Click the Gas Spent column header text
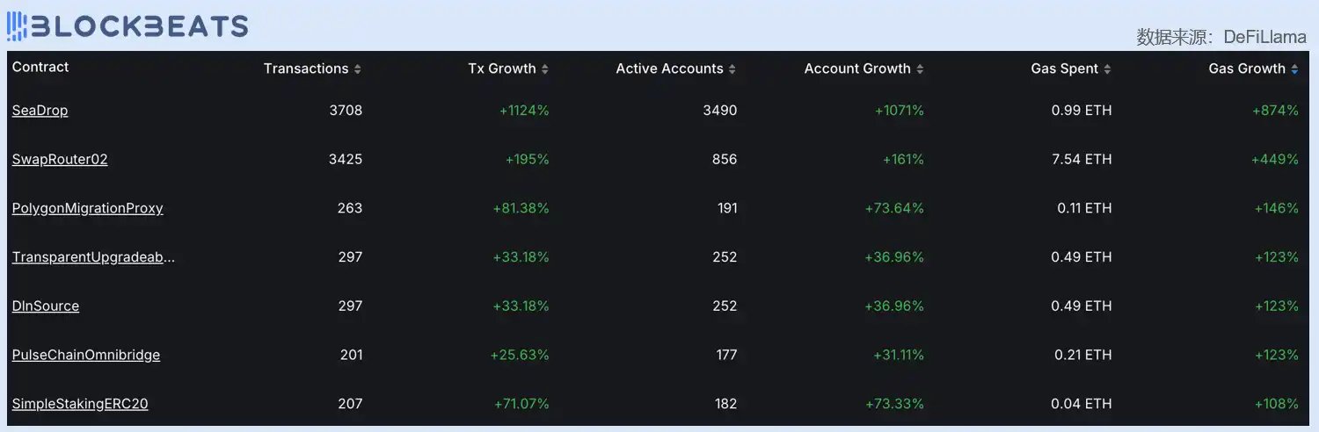The image size is (1319, 432). [1064, 68]
